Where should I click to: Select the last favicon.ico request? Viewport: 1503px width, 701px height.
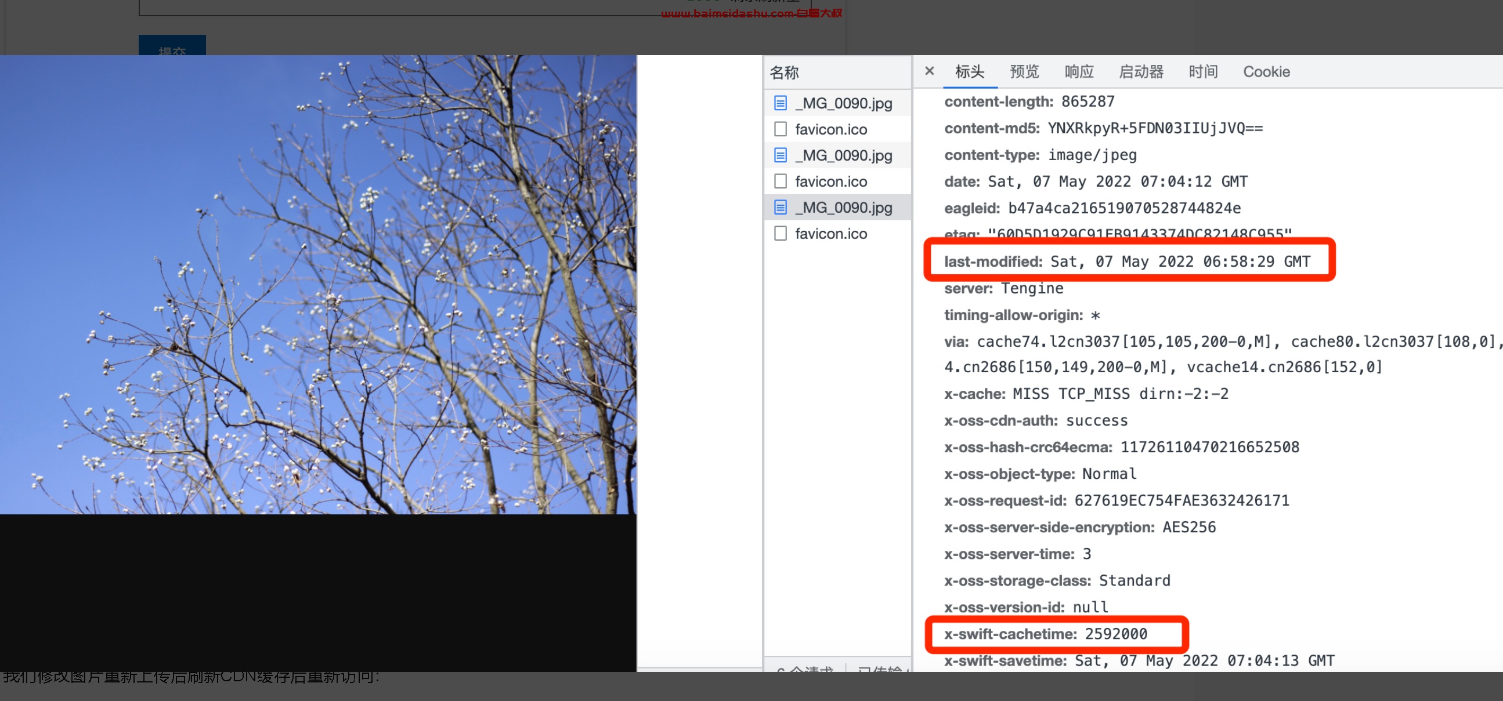click(x=837, y=234)
